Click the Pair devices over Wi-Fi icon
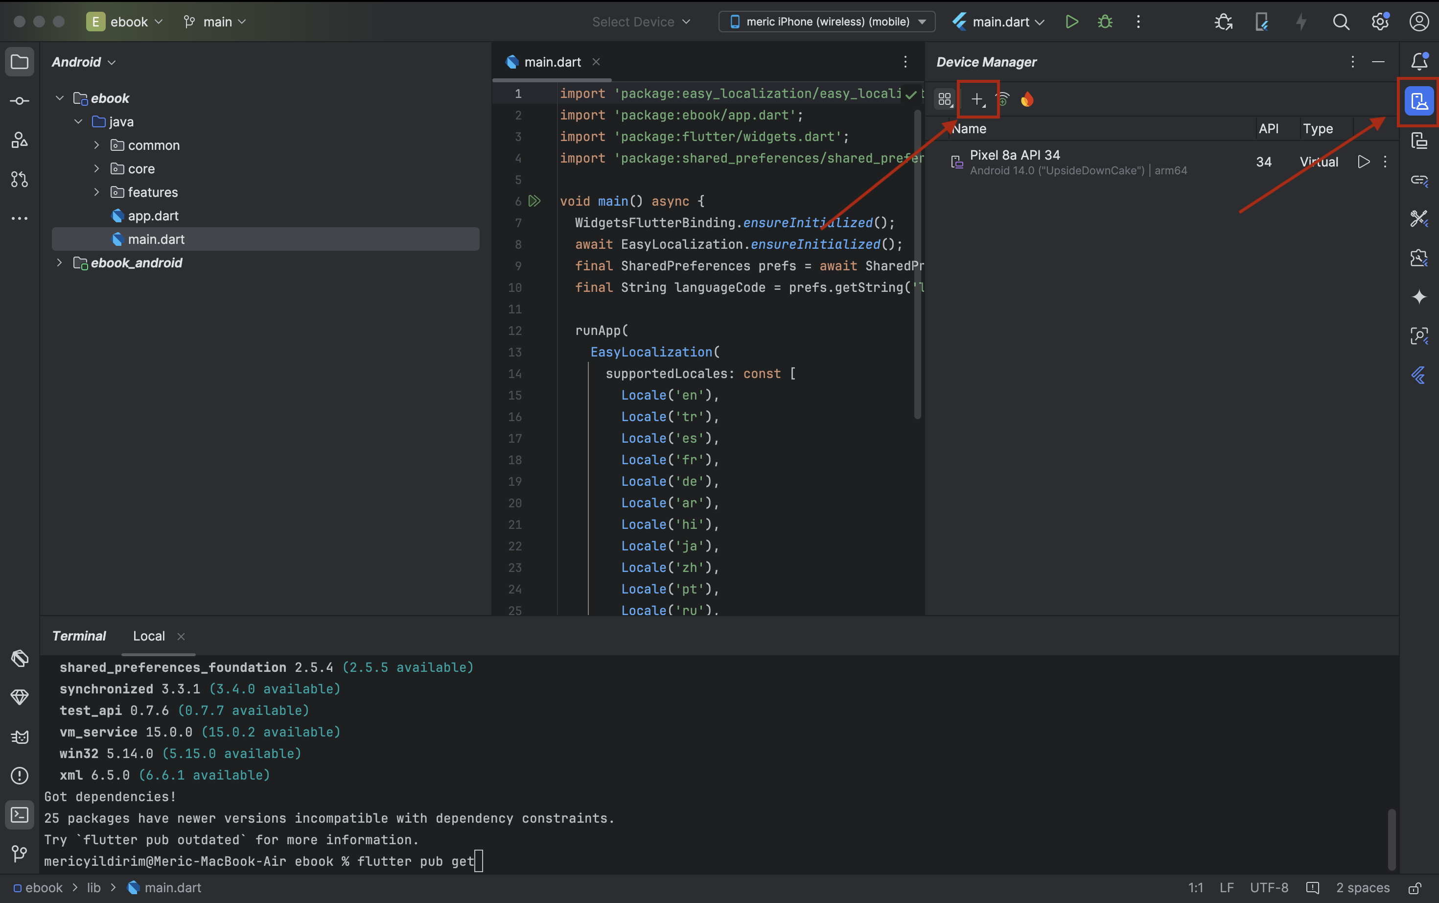Screen dimensions: 1439x903 [x=1003, y=99]
